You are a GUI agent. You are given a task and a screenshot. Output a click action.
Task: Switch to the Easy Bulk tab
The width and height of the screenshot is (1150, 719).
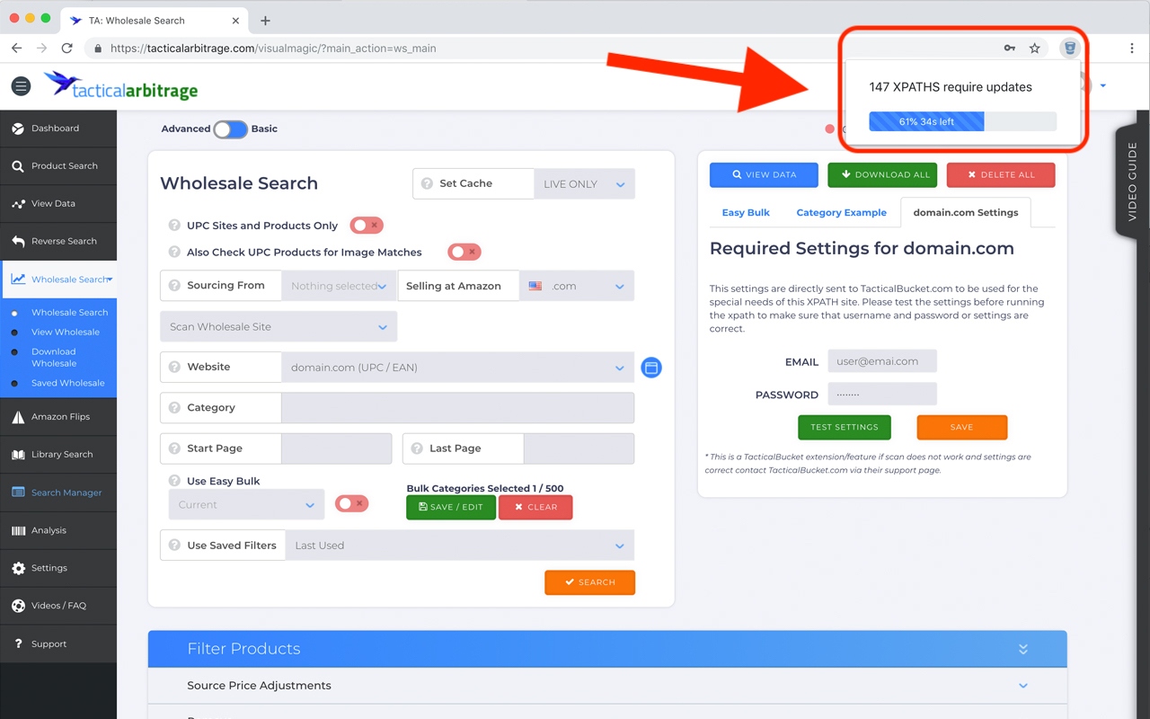(x=746, y=213)
